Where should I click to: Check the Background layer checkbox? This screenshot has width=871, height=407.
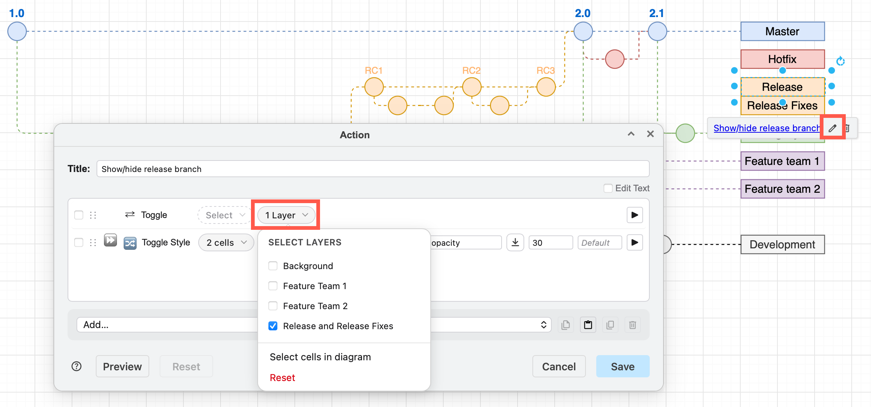pyautogui.click(x=273, y=266)
